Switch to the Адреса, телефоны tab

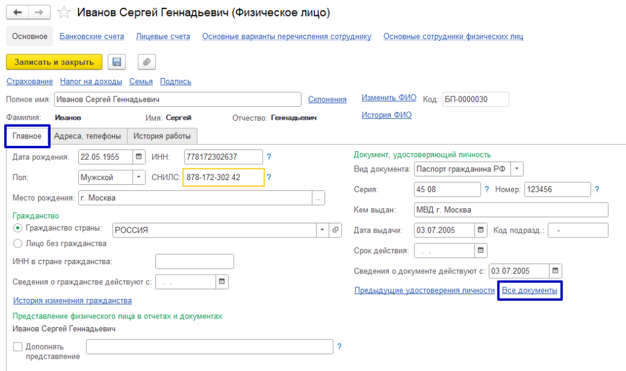[87, 136]
